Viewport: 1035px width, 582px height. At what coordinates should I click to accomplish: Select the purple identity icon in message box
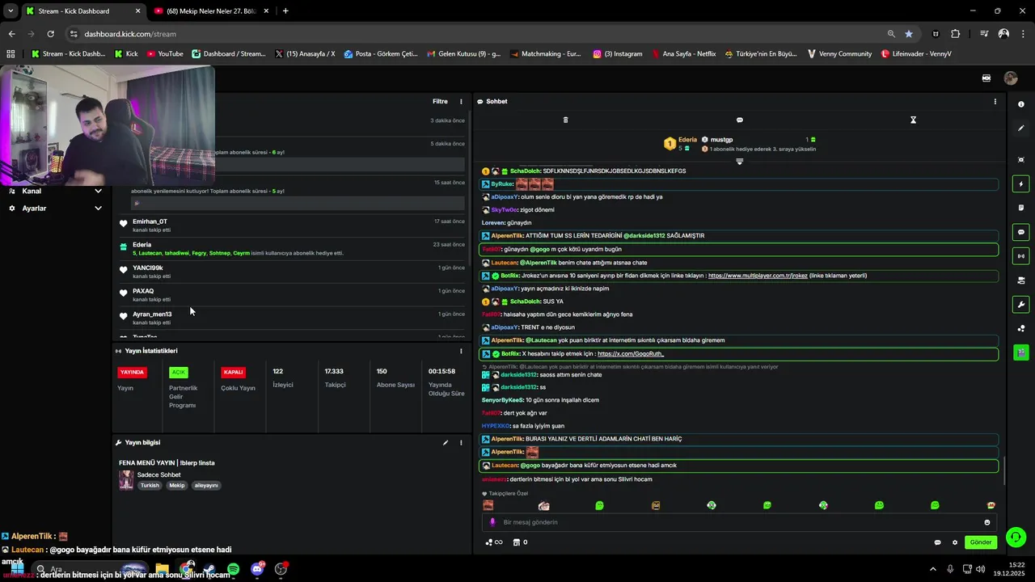coord(492,522)
